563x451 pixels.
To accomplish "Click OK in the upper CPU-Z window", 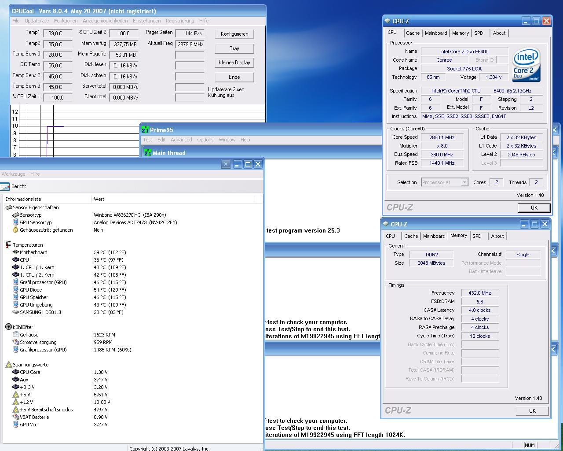I will pyautogui.click(x=534, y=208).
